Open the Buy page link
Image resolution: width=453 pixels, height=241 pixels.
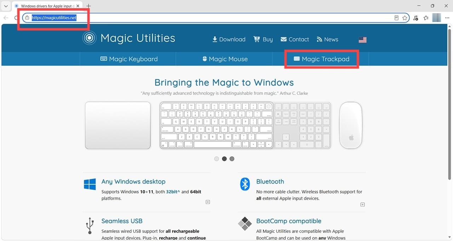pos(263,39)
